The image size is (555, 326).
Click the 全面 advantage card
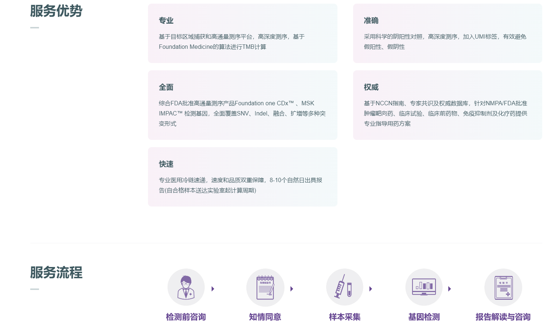[x=242, y=105]
